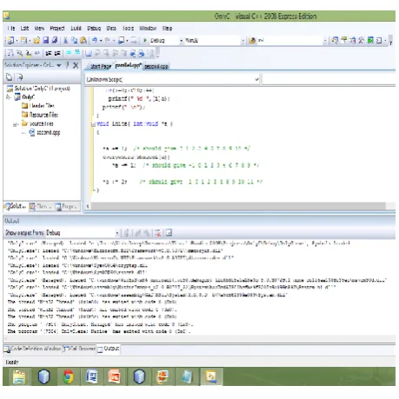This screenshot has height=399, width=399.
Task: Click the Start Debugging green play icon
Action: click(x=145, y=40)
